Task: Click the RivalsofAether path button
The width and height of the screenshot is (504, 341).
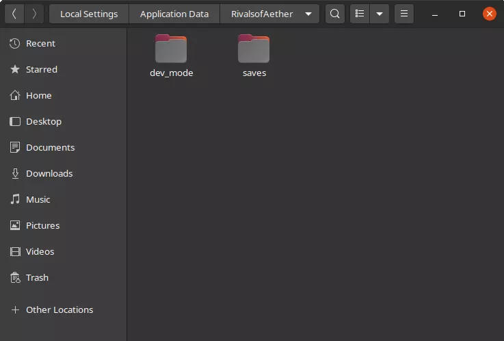Action: (x=262, y=14)
